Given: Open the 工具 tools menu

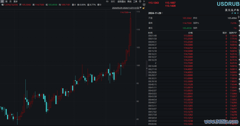Looking at the screenshot, I should 135,1.
